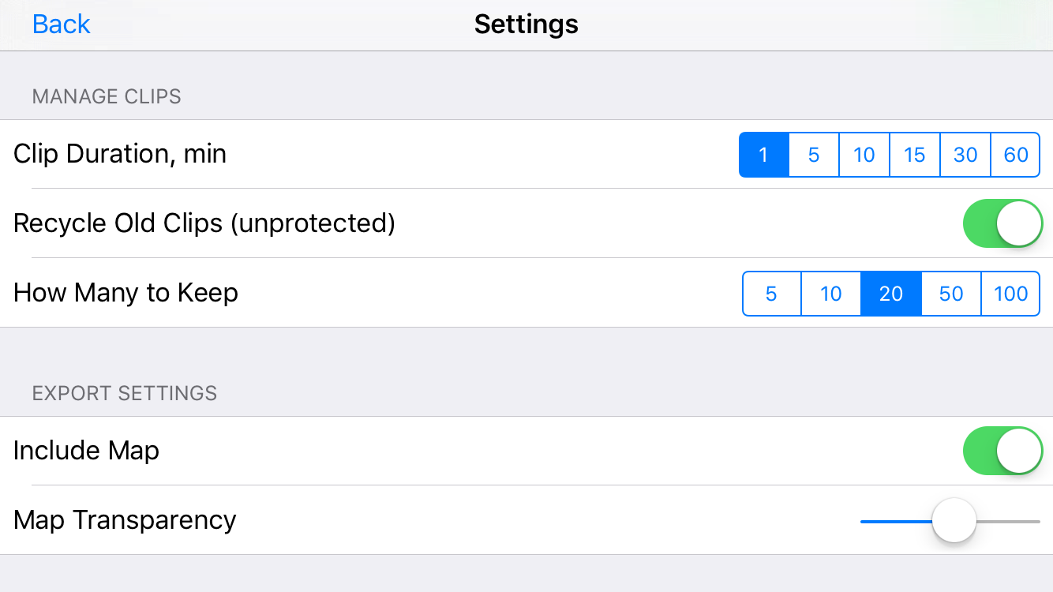Keep 100 clips option
This screenshot has height=592, width=1053.
tap(1010, 294)
